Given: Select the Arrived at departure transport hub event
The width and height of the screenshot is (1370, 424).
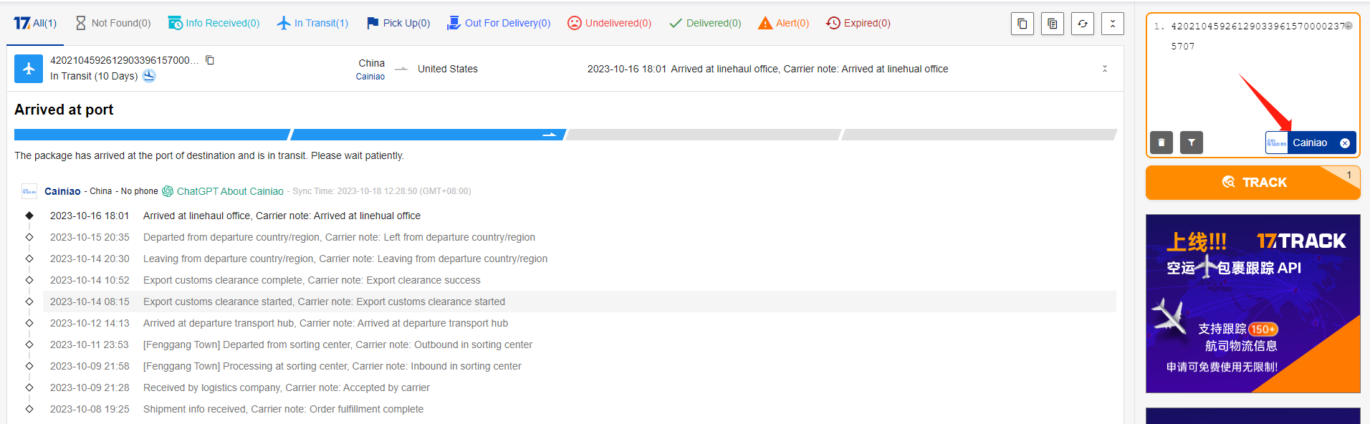Looking at the screenshot, I should tap(579, 323).
